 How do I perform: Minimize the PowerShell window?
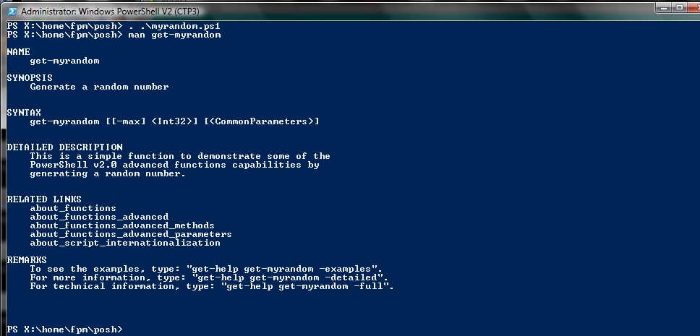(x=664, y=7)
